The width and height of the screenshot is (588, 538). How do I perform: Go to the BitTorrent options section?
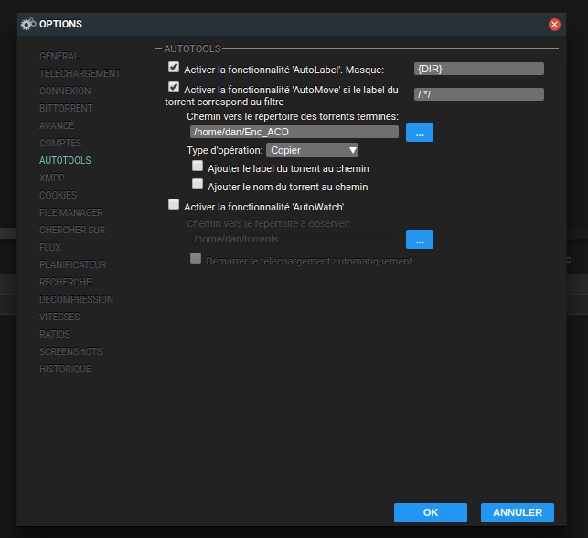coord(66,108)
